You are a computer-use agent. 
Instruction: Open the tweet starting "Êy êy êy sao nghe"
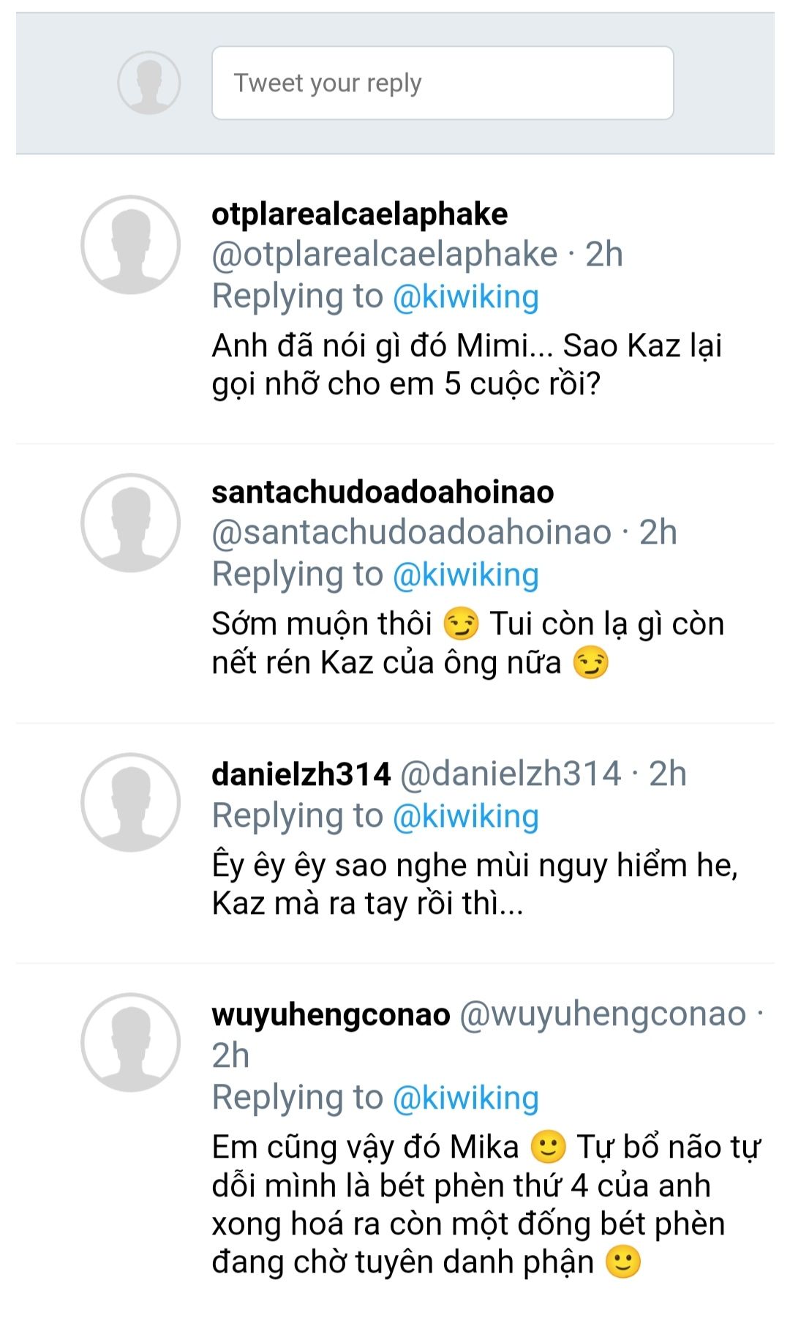point(475,884)
